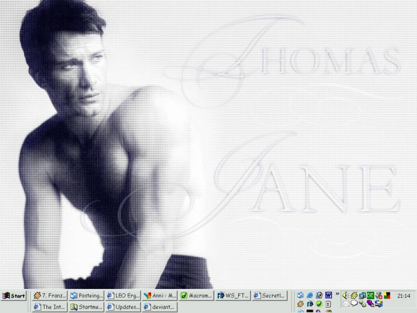Open the speech bubble messenger tray icon
Screen dimensions: 417x313
point(354,303)
